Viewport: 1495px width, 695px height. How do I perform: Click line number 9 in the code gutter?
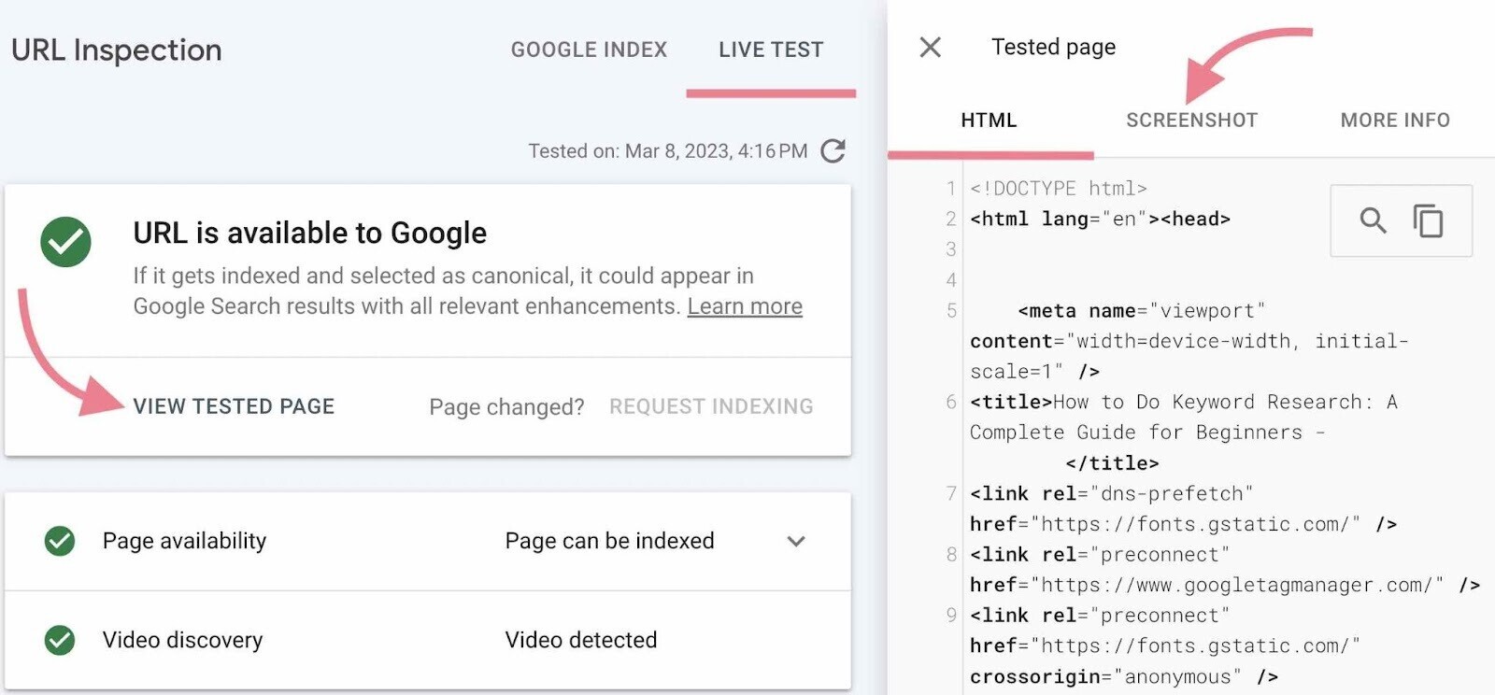[951, 615]
